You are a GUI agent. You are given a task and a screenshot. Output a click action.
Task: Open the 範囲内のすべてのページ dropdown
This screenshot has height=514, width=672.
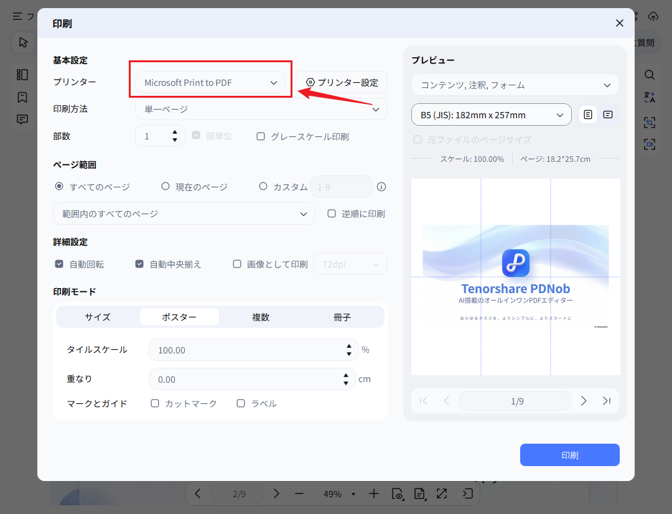184,213
